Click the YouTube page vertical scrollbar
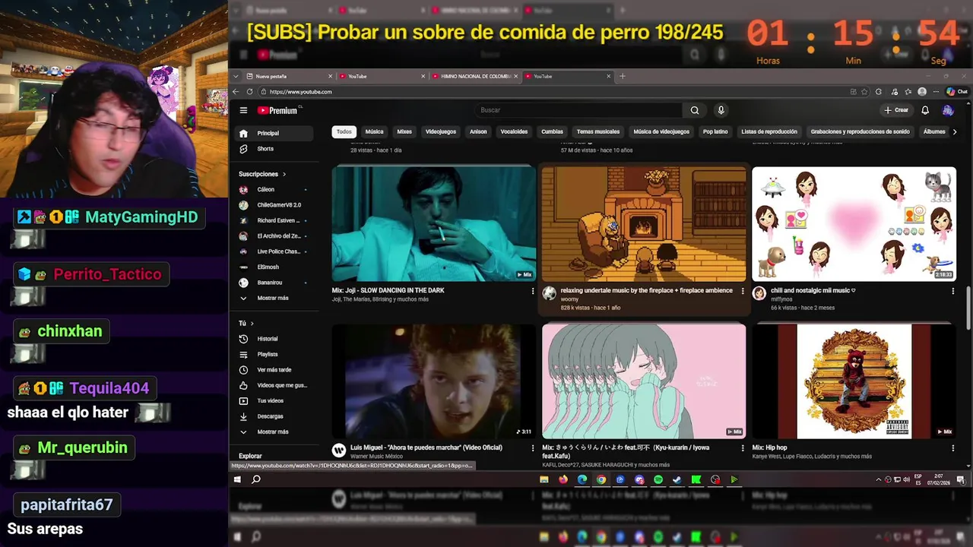This screenshot has width=973, height=547. tap(968, 308)
